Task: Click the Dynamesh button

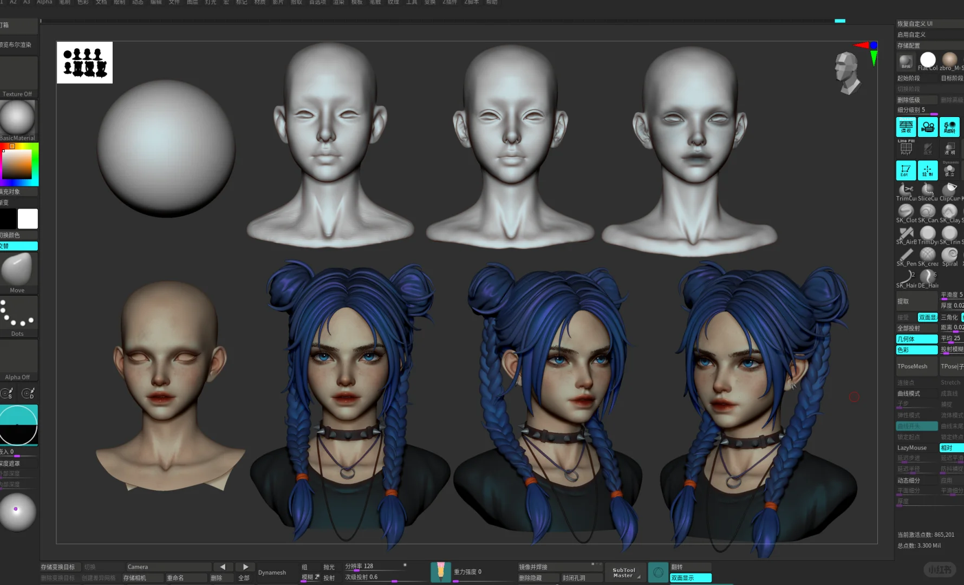Action: 272,573
